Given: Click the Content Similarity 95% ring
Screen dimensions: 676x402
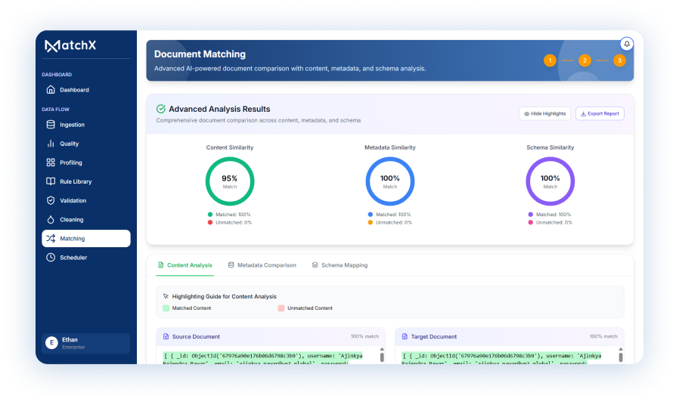Looking at the screenshot, I should [230, 181].
